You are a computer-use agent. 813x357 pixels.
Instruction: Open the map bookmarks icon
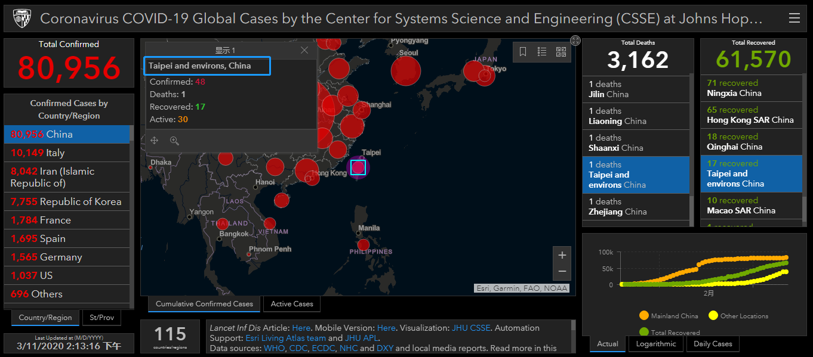pyautogui.click(x=523, y=52)
